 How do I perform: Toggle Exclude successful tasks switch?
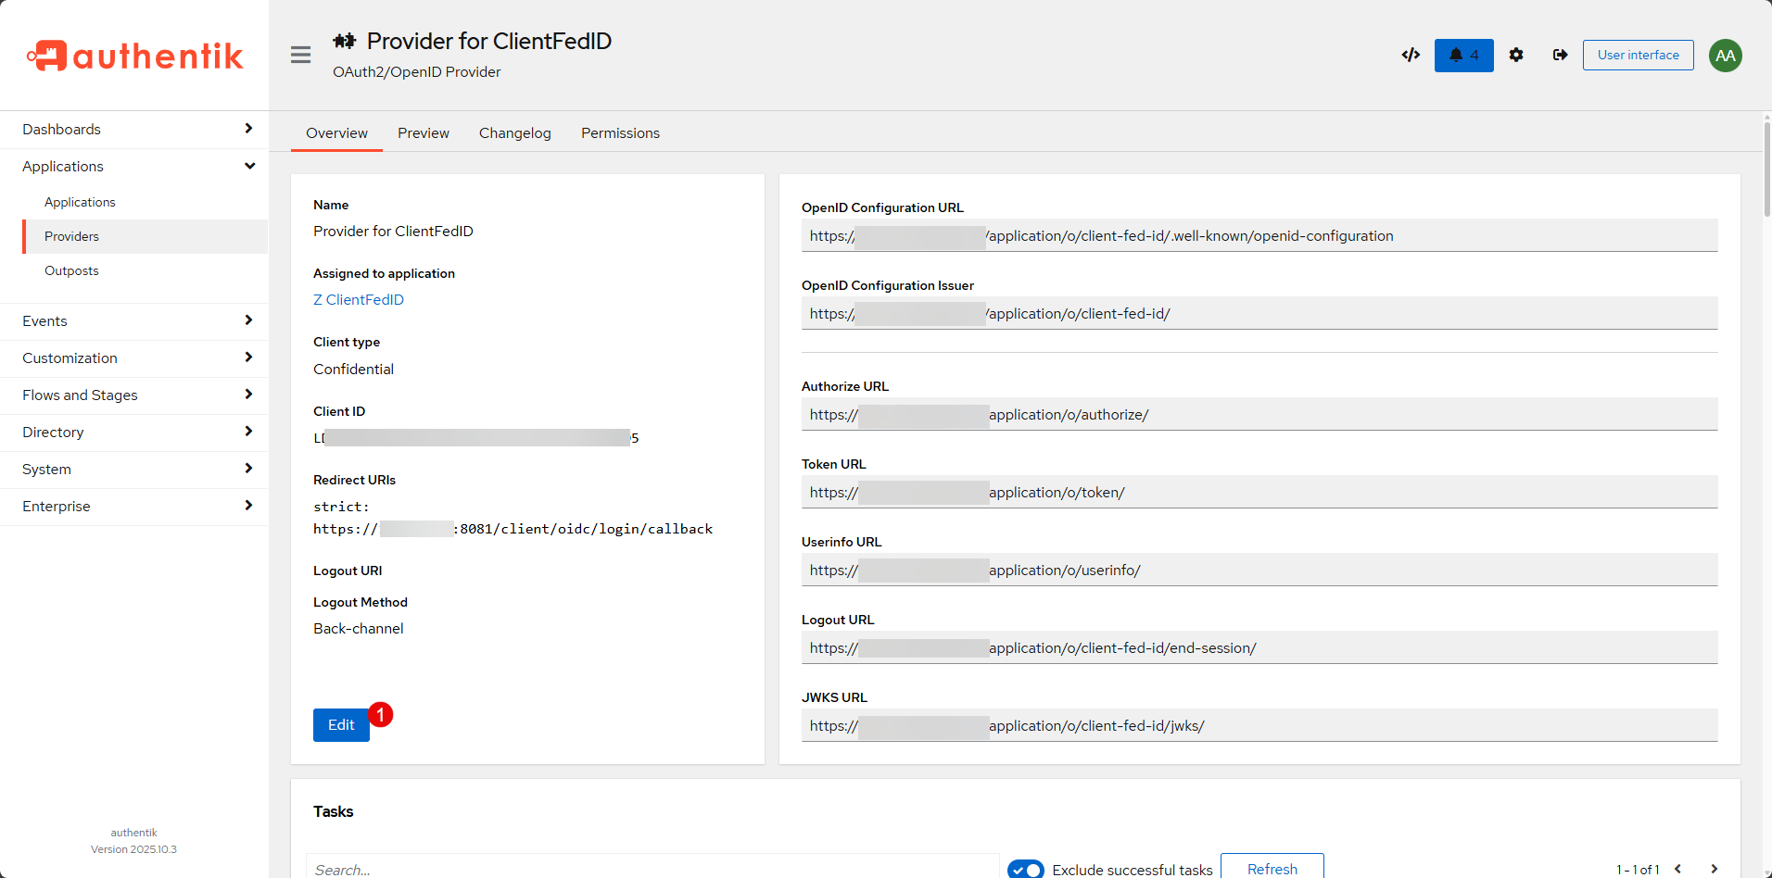click(1026, 870)
